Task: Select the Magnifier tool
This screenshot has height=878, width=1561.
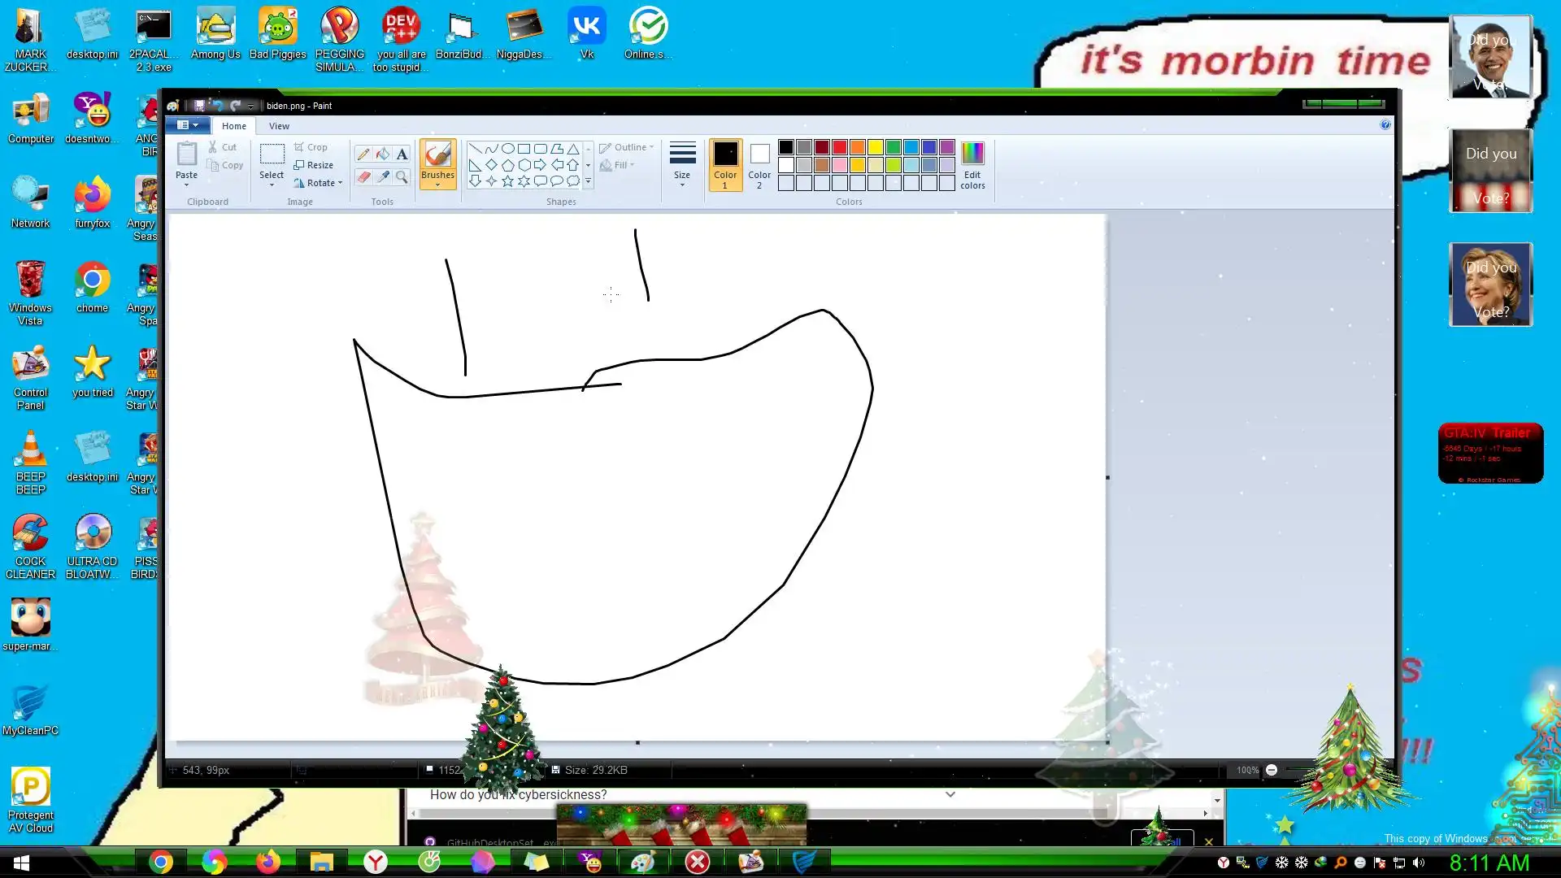Action: pos(402,176)
